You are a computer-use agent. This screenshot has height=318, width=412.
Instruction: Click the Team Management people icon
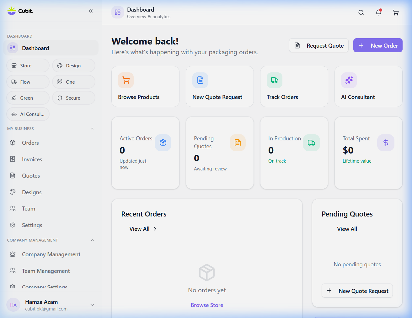[x=13, y=271]
